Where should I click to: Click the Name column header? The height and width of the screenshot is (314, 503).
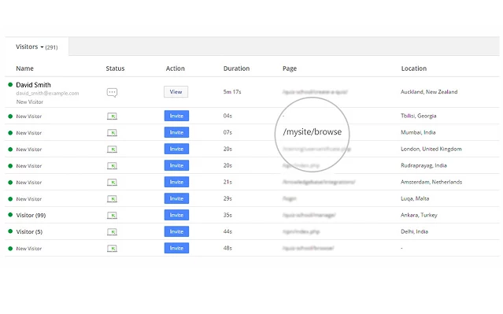pyautogui.click(x=24, y=68)
